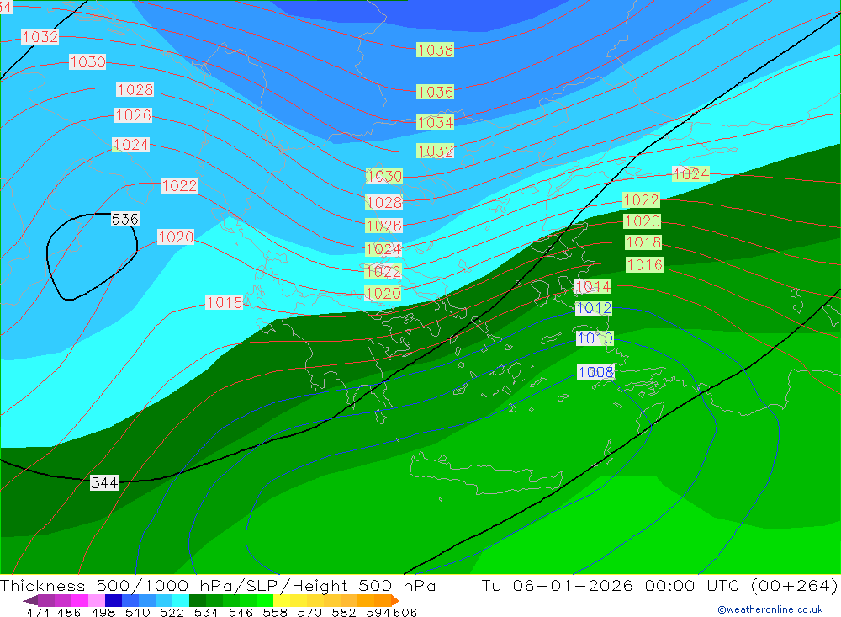Pick the light pink legend swatch
Screen dimensions: 841x617
(95, 600)
